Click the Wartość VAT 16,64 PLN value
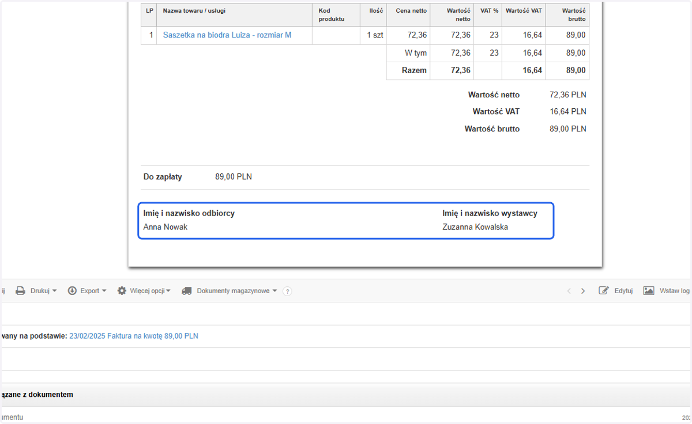 pos(568,111)
